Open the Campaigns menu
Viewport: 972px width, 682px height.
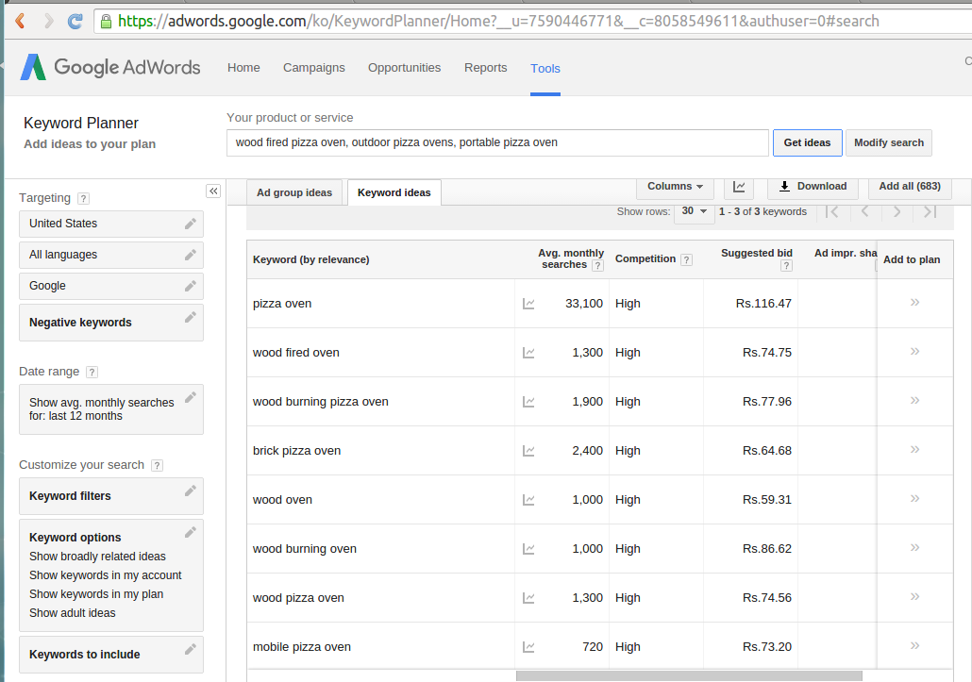(x=313, y=68)
